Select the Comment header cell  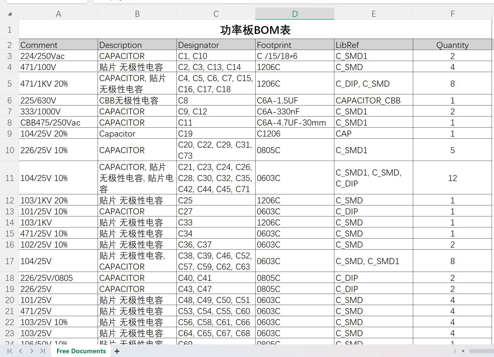tap(58, 45)
